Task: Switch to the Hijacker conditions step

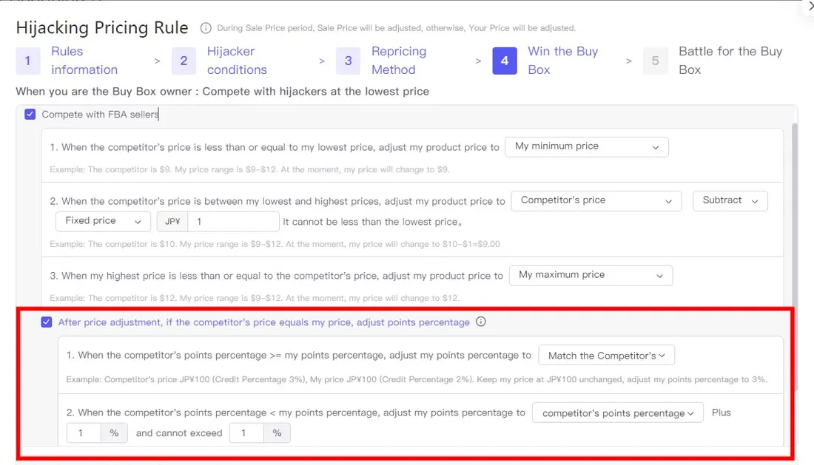Action: point(237,61)
